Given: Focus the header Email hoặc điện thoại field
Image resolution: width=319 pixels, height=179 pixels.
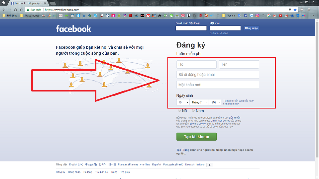Looking at the screenshot, I should coord(191,28).
